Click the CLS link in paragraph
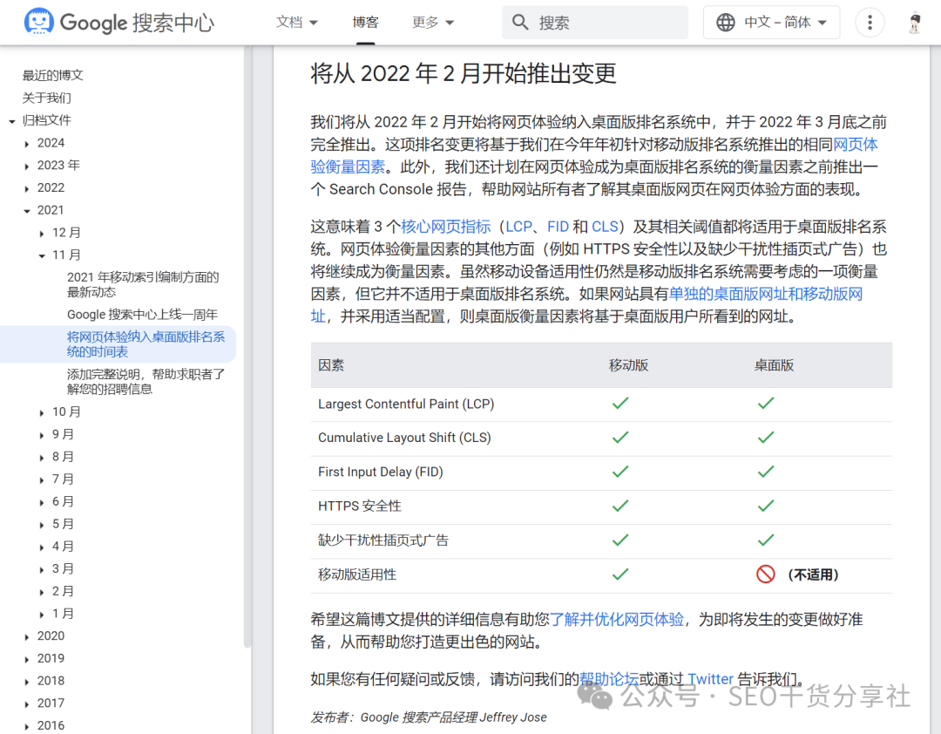The height and width of the screenshot is (734, 941). click(x=605, y=227)
